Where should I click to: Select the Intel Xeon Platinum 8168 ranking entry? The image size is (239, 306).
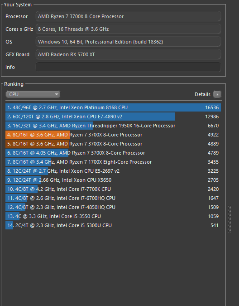click(113, 107)
